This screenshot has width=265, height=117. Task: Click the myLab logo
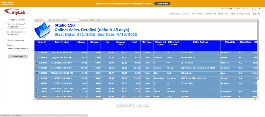15,12
